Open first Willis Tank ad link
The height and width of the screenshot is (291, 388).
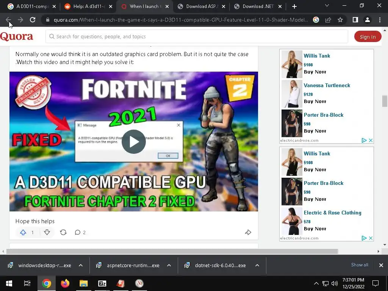point(317,56)
